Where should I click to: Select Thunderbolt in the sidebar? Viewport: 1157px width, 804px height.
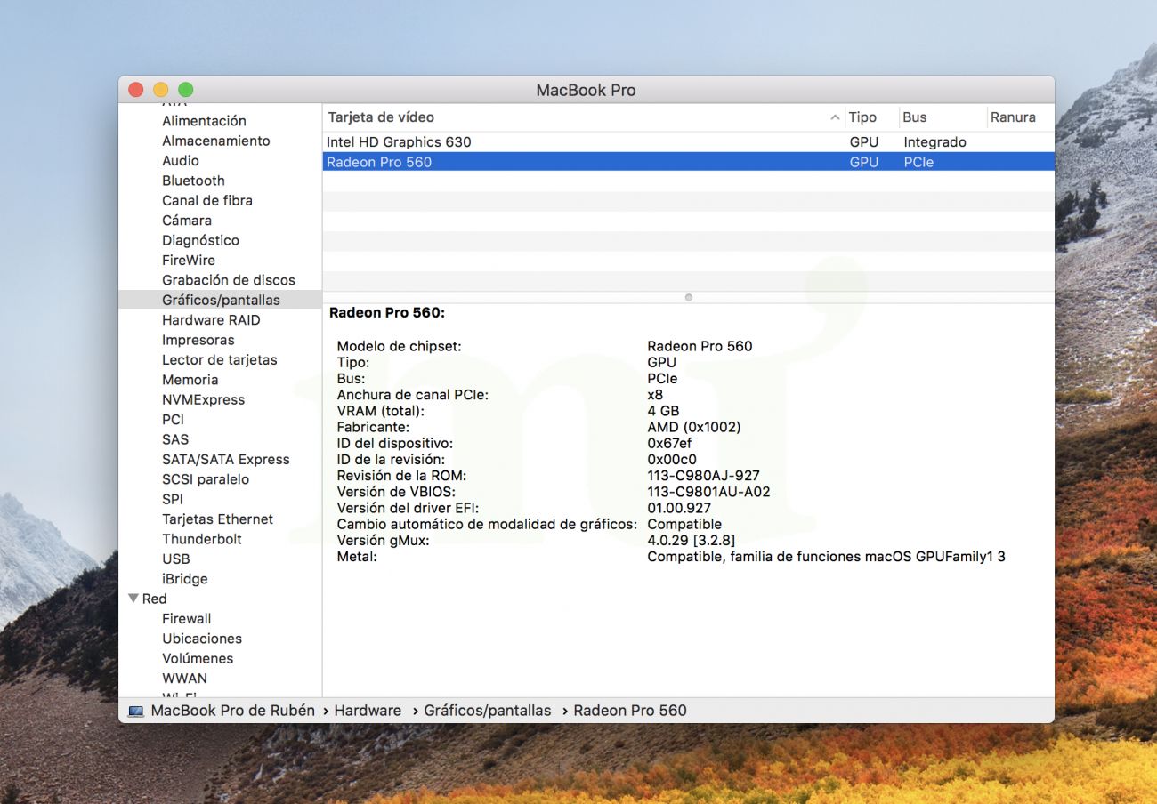202,539
